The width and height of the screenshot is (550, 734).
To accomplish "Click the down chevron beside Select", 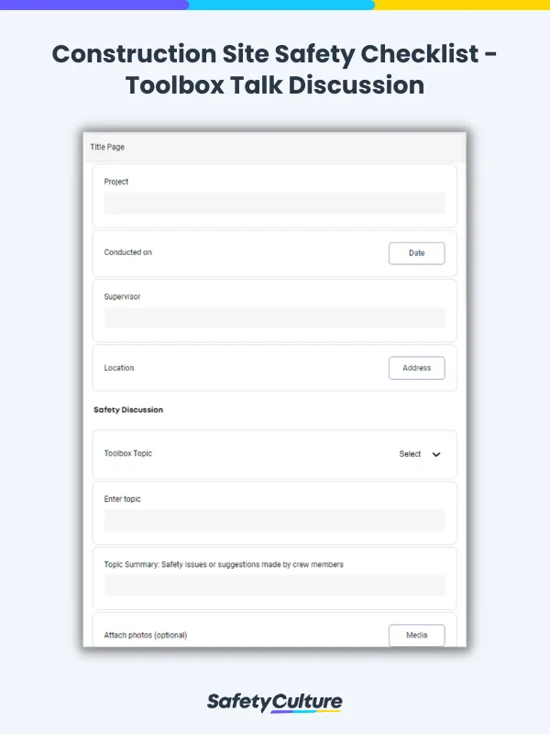I will [436, 454].
